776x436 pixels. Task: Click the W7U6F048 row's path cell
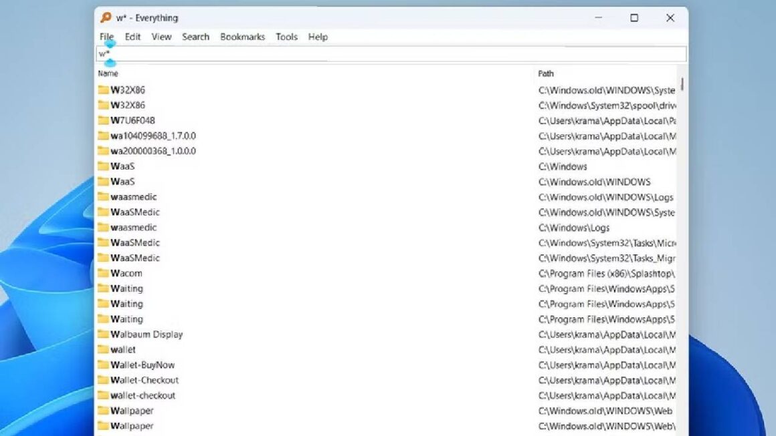pyautogui.click(x=607, y=120)
